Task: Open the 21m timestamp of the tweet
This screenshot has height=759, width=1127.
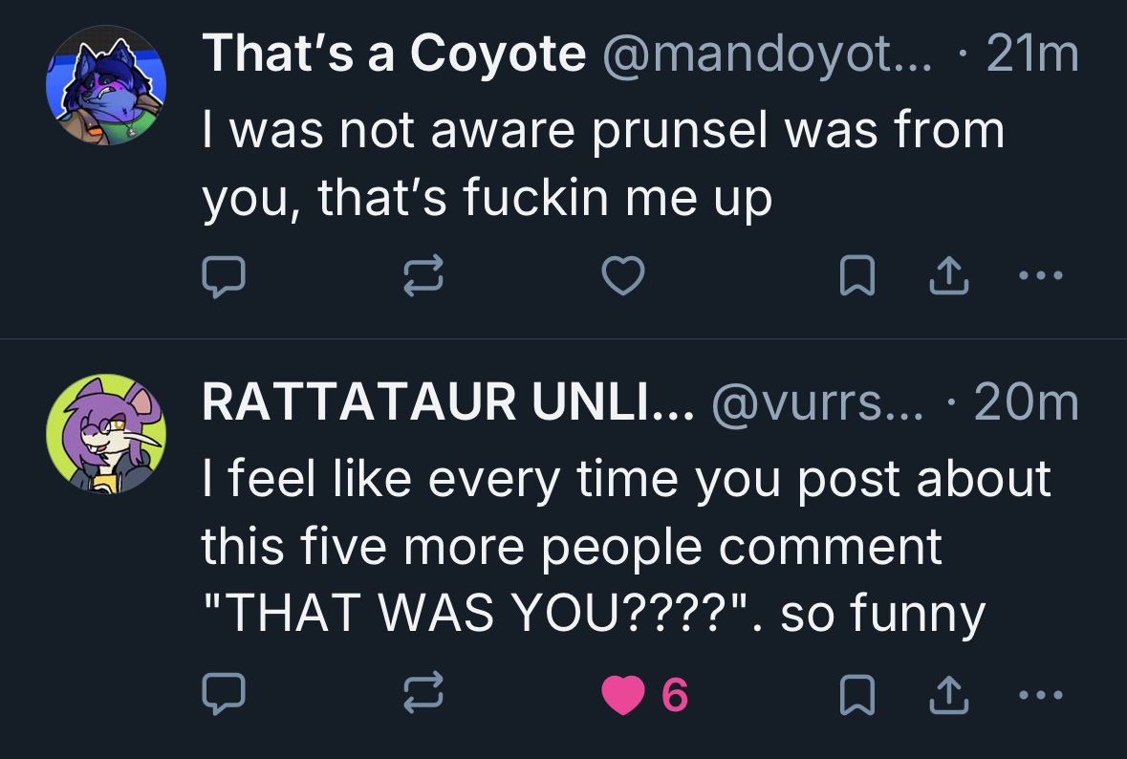Action: click(1032, 54)
